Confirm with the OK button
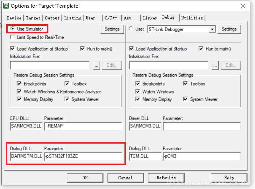The width and height of the screenshot is (255, 189). 85,178
